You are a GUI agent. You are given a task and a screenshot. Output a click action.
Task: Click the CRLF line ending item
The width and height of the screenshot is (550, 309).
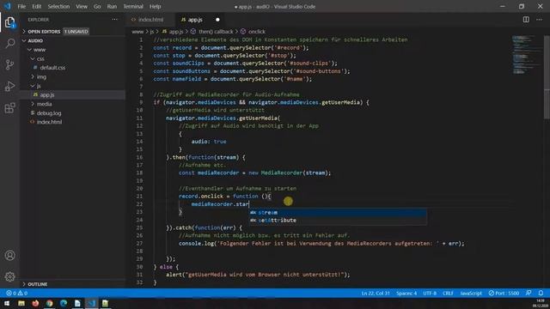[x=448, y=294]
